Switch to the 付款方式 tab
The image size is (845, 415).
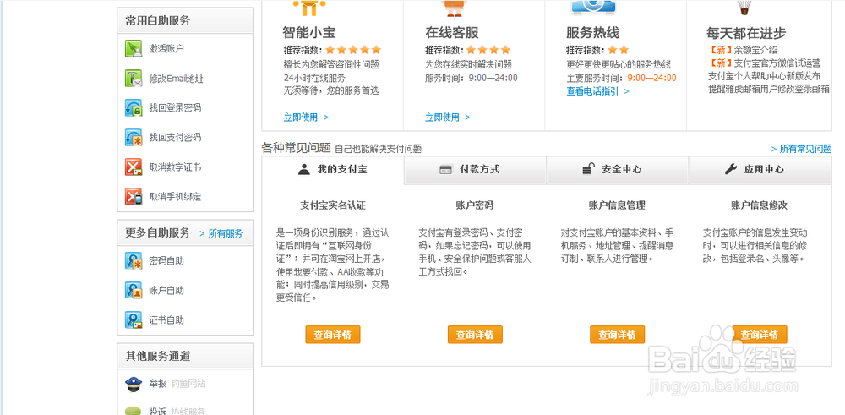(475, 171)
